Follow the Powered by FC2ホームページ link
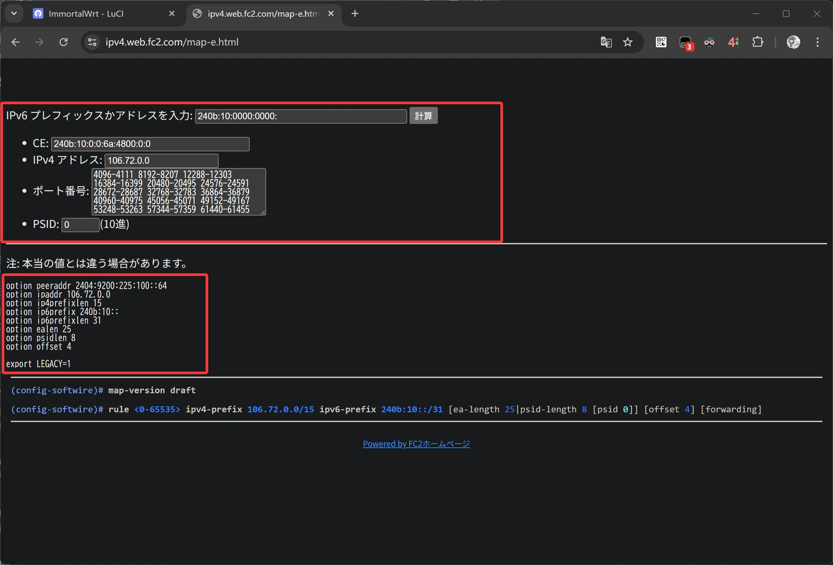This screenshot has width=833, height=565. point(416,443)
